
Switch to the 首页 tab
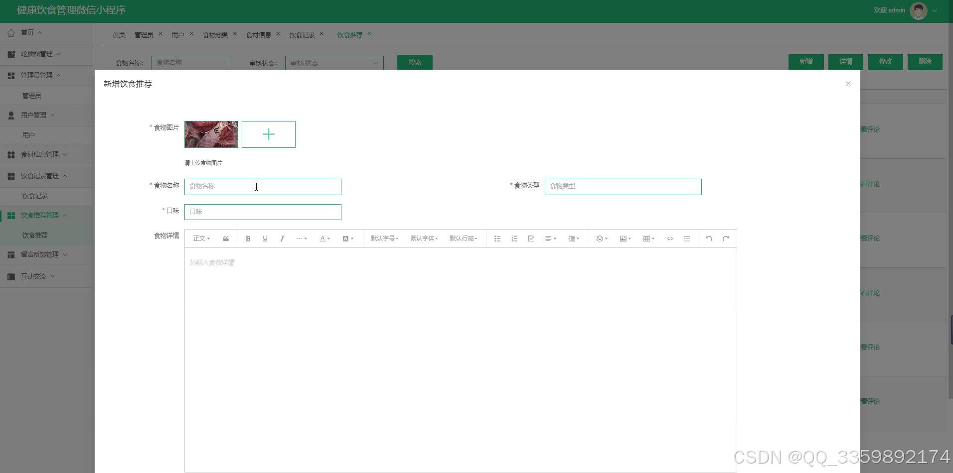[x=119, y=35]
